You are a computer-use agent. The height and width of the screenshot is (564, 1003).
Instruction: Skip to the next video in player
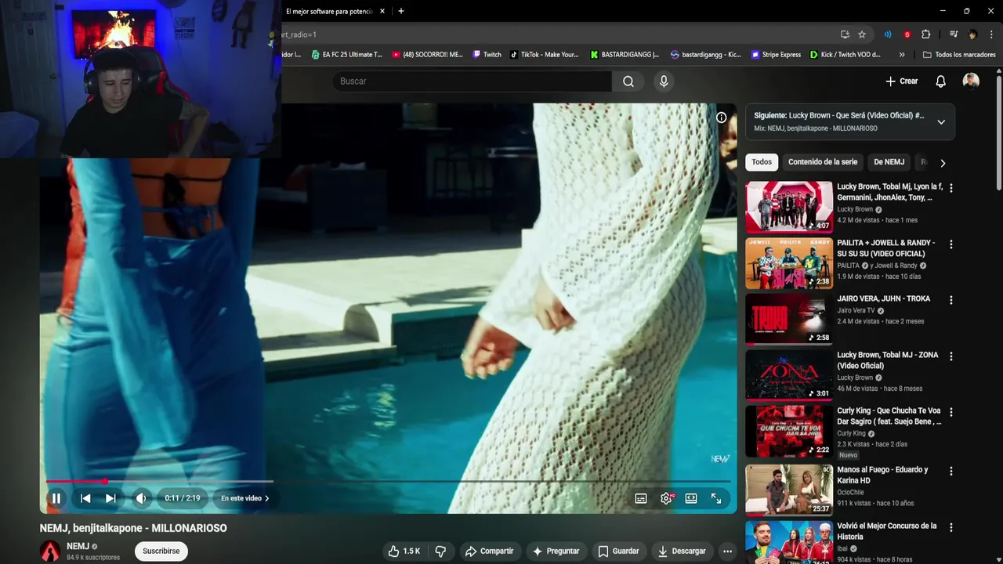110,498
